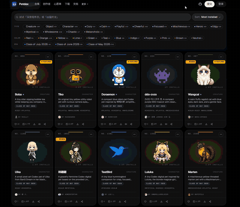Click the 登录 login button
This screenshot has height=207, width=240.
(x=221, y=4)
